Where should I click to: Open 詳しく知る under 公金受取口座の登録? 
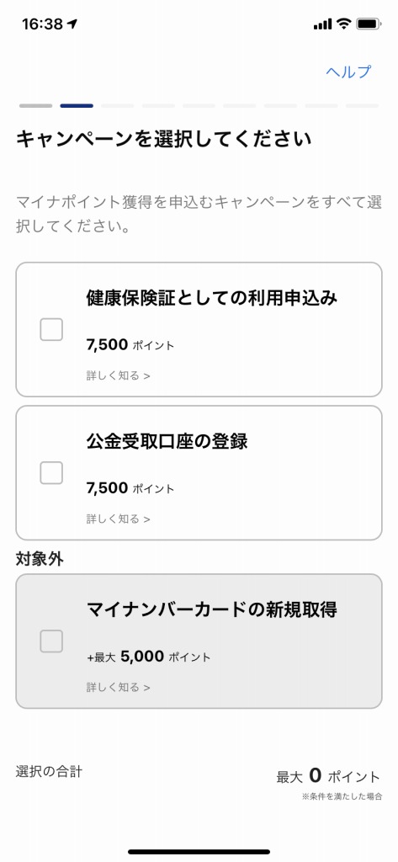(x=118, y=519)
